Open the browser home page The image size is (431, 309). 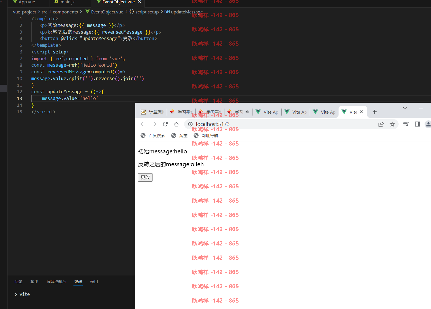pos(176,124)
